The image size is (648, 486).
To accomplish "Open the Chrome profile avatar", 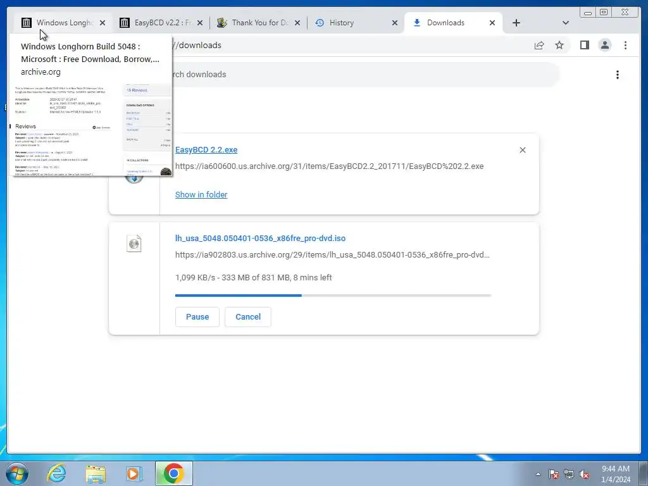I will click(604, 45).
